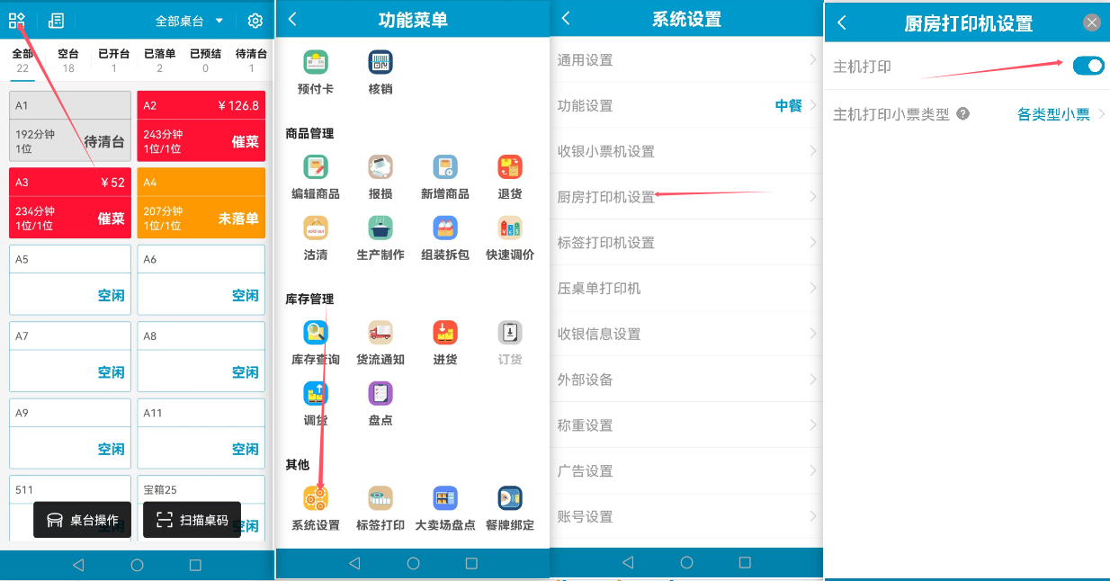Expand the 全部桌台 table area dropdown
Image resolution: width=1110 pixels, height=581 pixels.
(x=189, y=21)
